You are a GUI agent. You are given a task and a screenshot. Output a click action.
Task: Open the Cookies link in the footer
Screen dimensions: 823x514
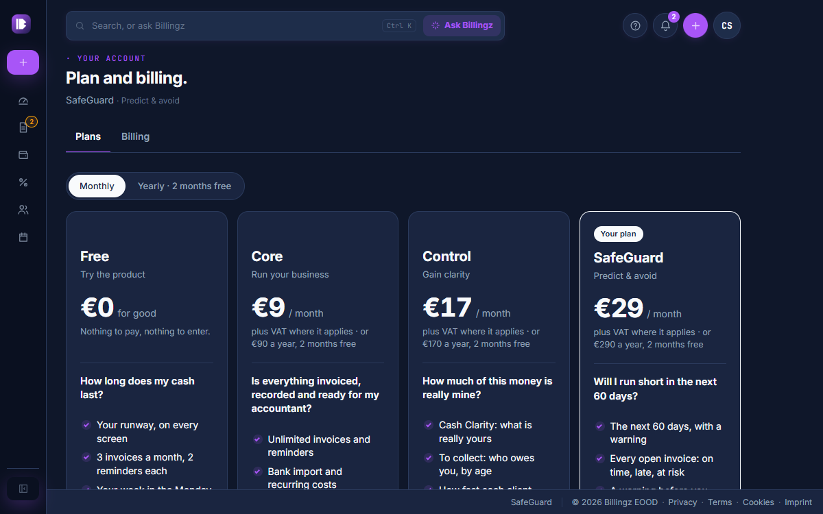click(759, 502)
